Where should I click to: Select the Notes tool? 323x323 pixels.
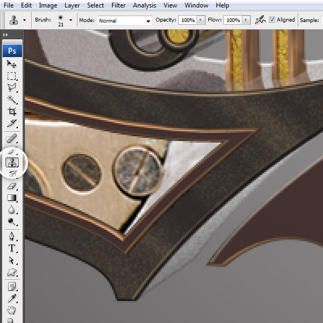coord(12,286)
